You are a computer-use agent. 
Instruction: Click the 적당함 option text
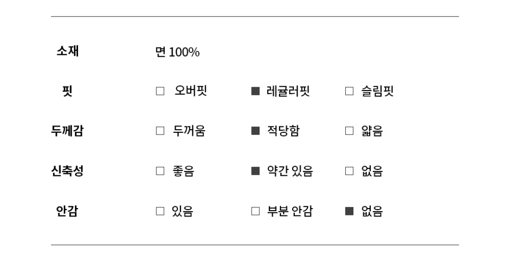coord(283,131)
